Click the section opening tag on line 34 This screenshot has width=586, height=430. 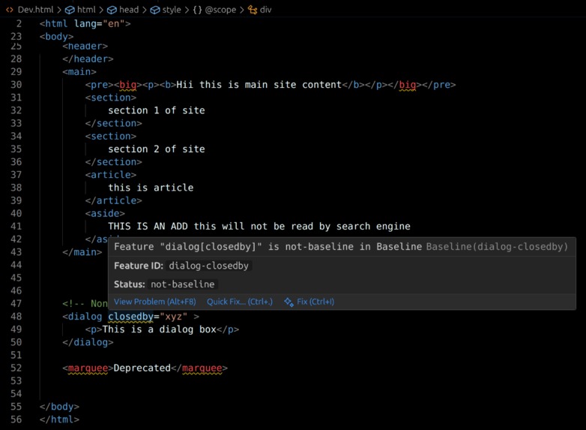click(111, 137)
